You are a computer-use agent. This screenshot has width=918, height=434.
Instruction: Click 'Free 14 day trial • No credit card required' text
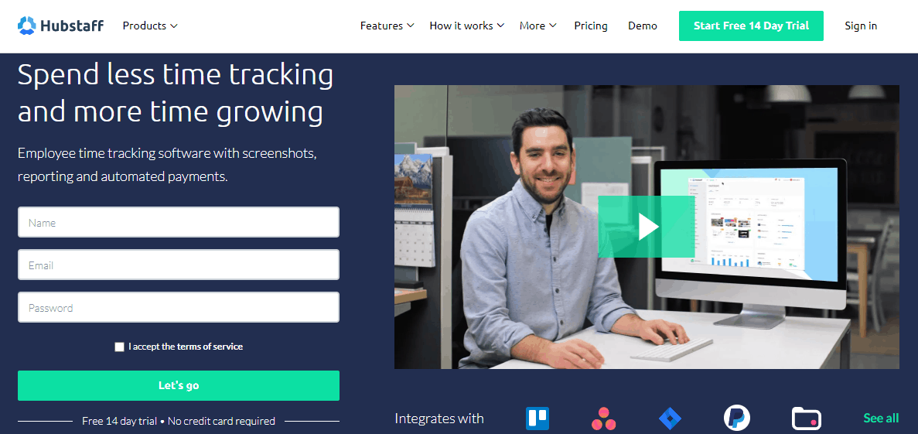point(179,421)
